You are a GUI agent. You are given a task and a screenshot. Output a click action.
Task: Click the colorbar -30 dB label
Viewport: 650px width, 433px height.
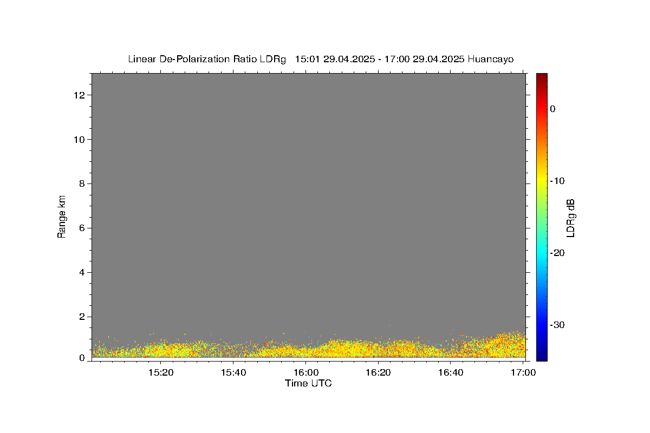pos(557,325)
